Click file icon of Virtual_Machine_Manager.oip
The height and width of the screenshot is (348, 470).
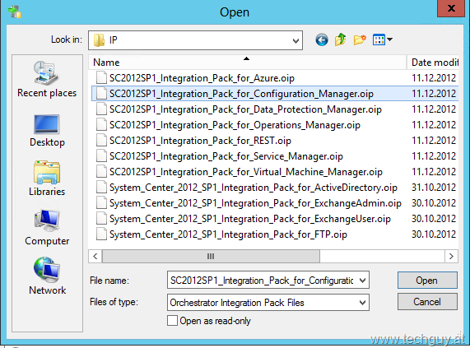[x=101, y=172]
